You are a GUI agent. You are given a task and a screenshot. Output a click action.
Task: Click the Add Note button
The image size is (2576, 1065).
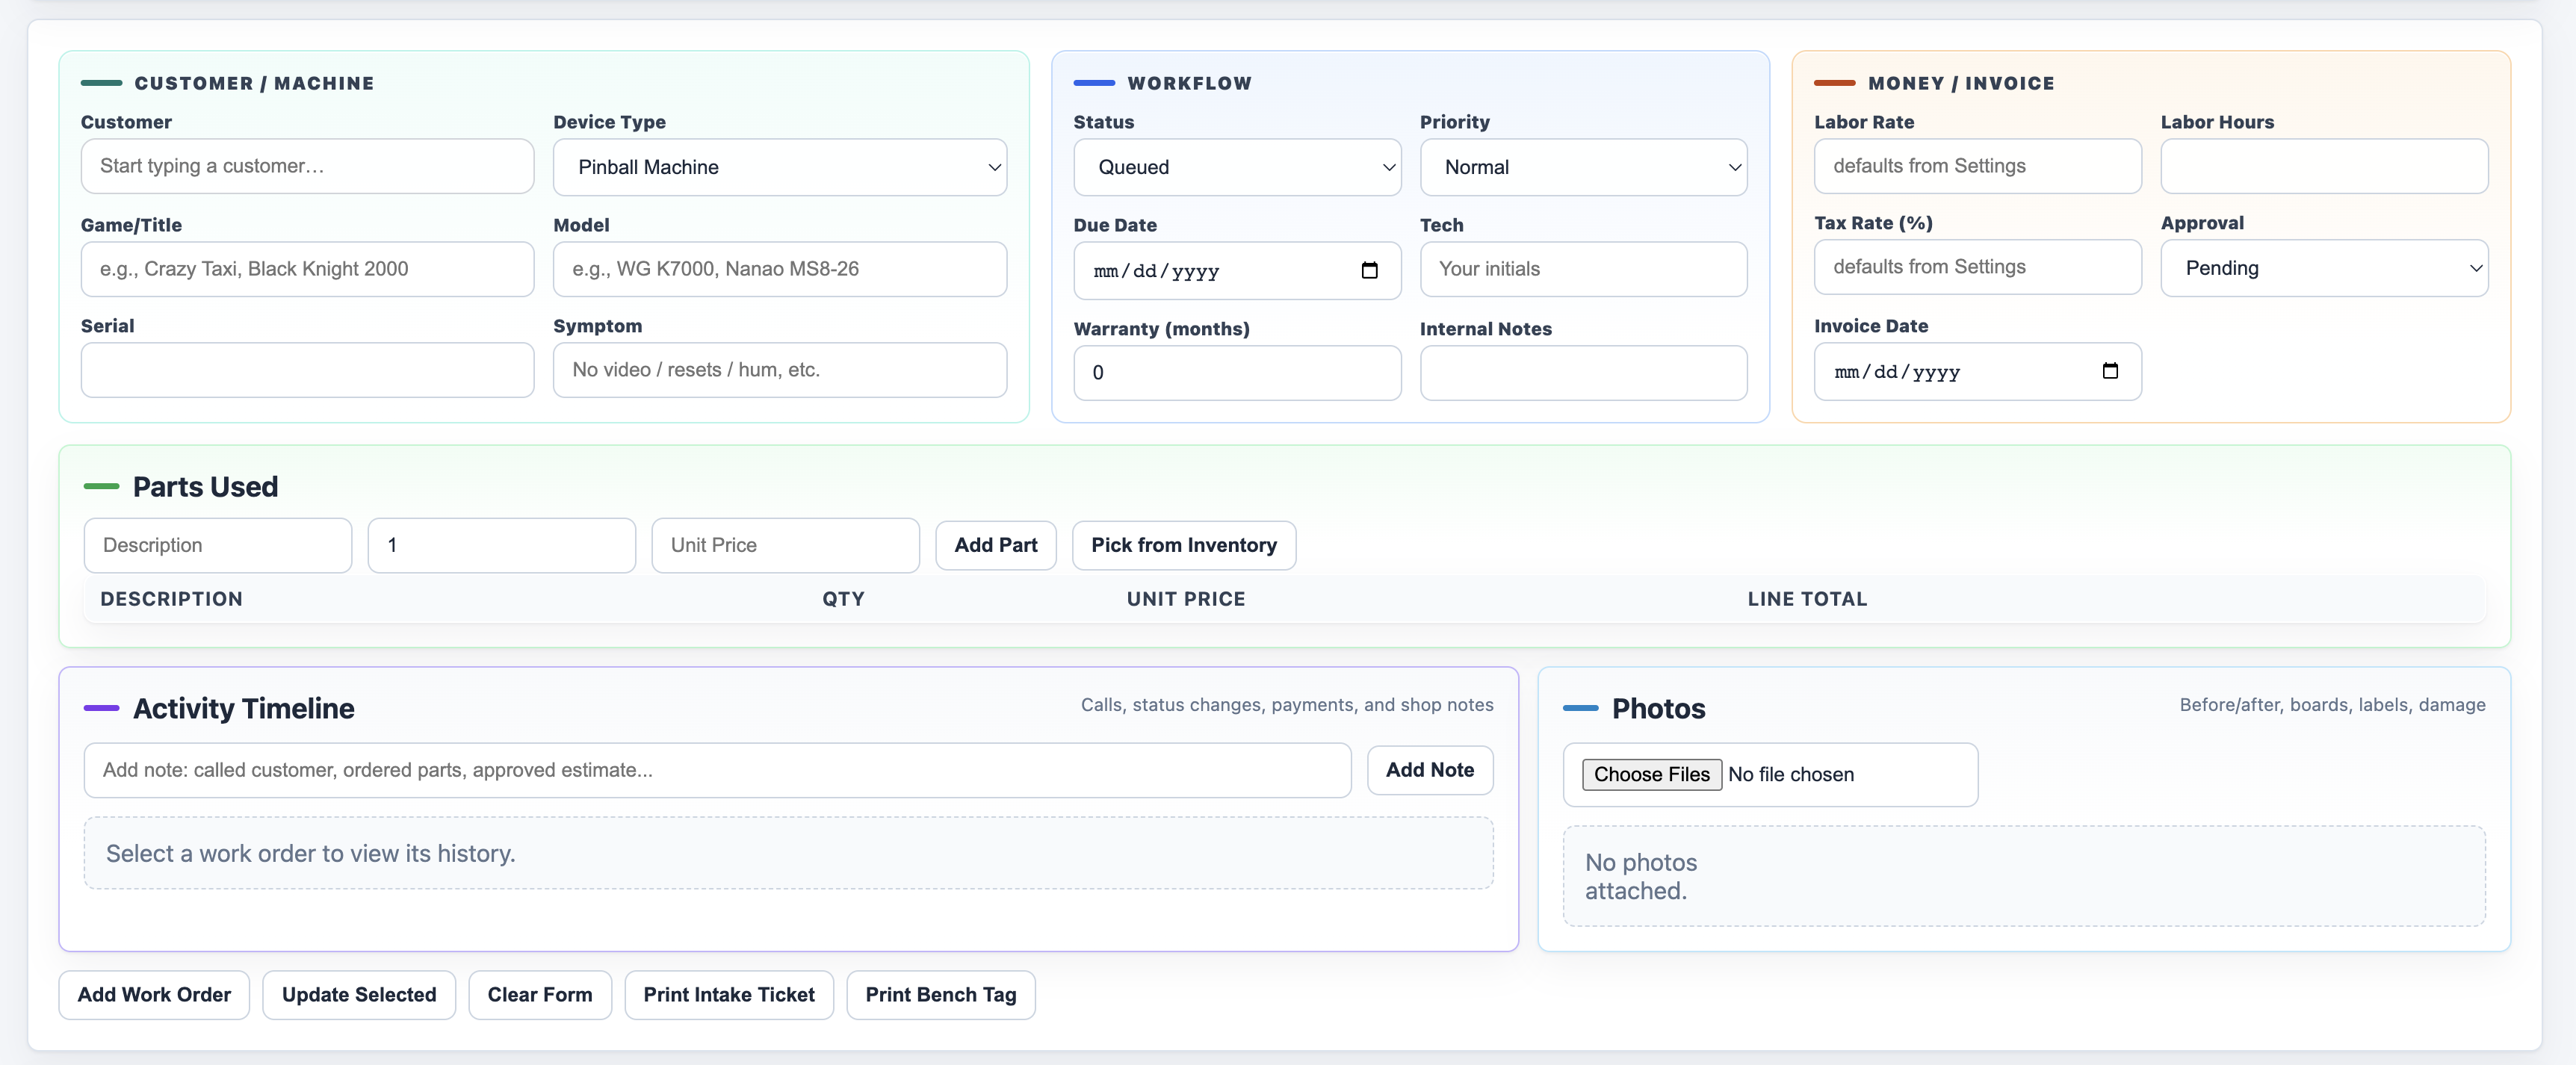coord(1430,770)
